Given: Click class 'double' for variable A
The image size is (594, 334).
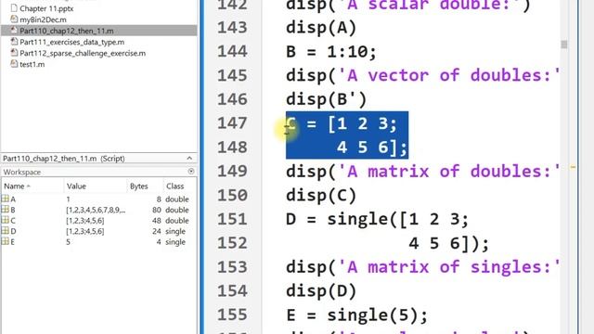Looking at the screenshot, I should click(177, 199).
